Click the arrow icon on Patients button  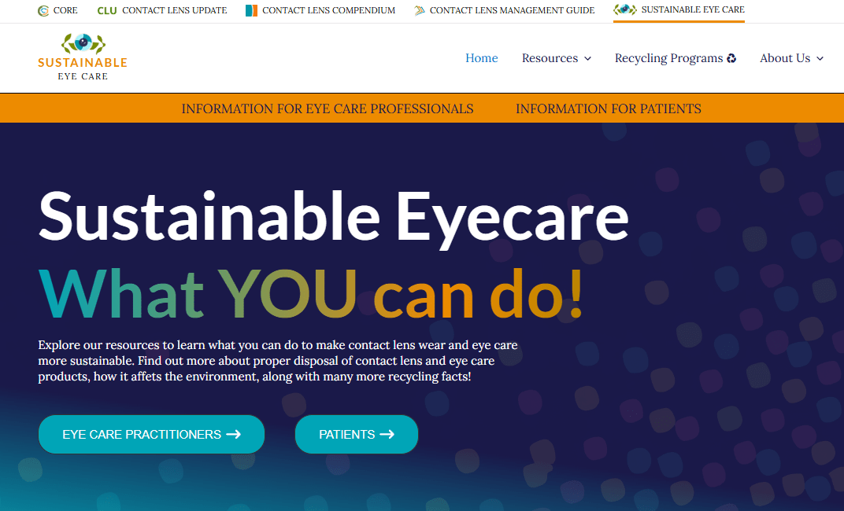pos(387,434)
